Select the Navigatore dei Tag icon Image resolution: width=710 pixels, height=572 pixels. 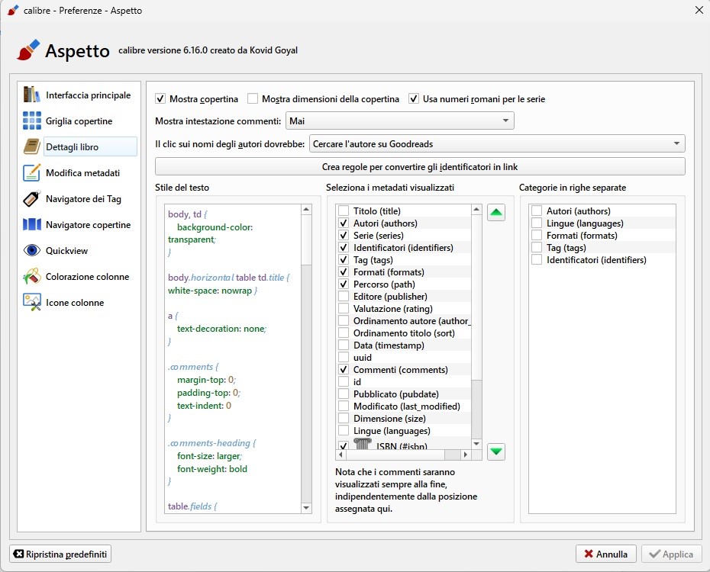(x=32, y=199)
